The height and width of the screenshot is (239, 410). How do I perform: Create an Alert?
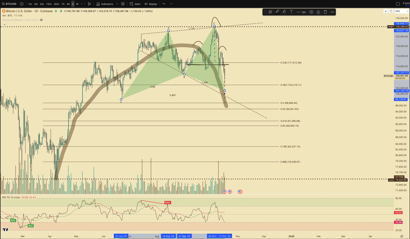point(135,4)
